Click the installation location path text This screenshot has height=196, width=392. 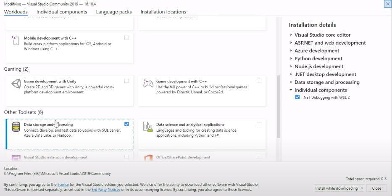57,173
